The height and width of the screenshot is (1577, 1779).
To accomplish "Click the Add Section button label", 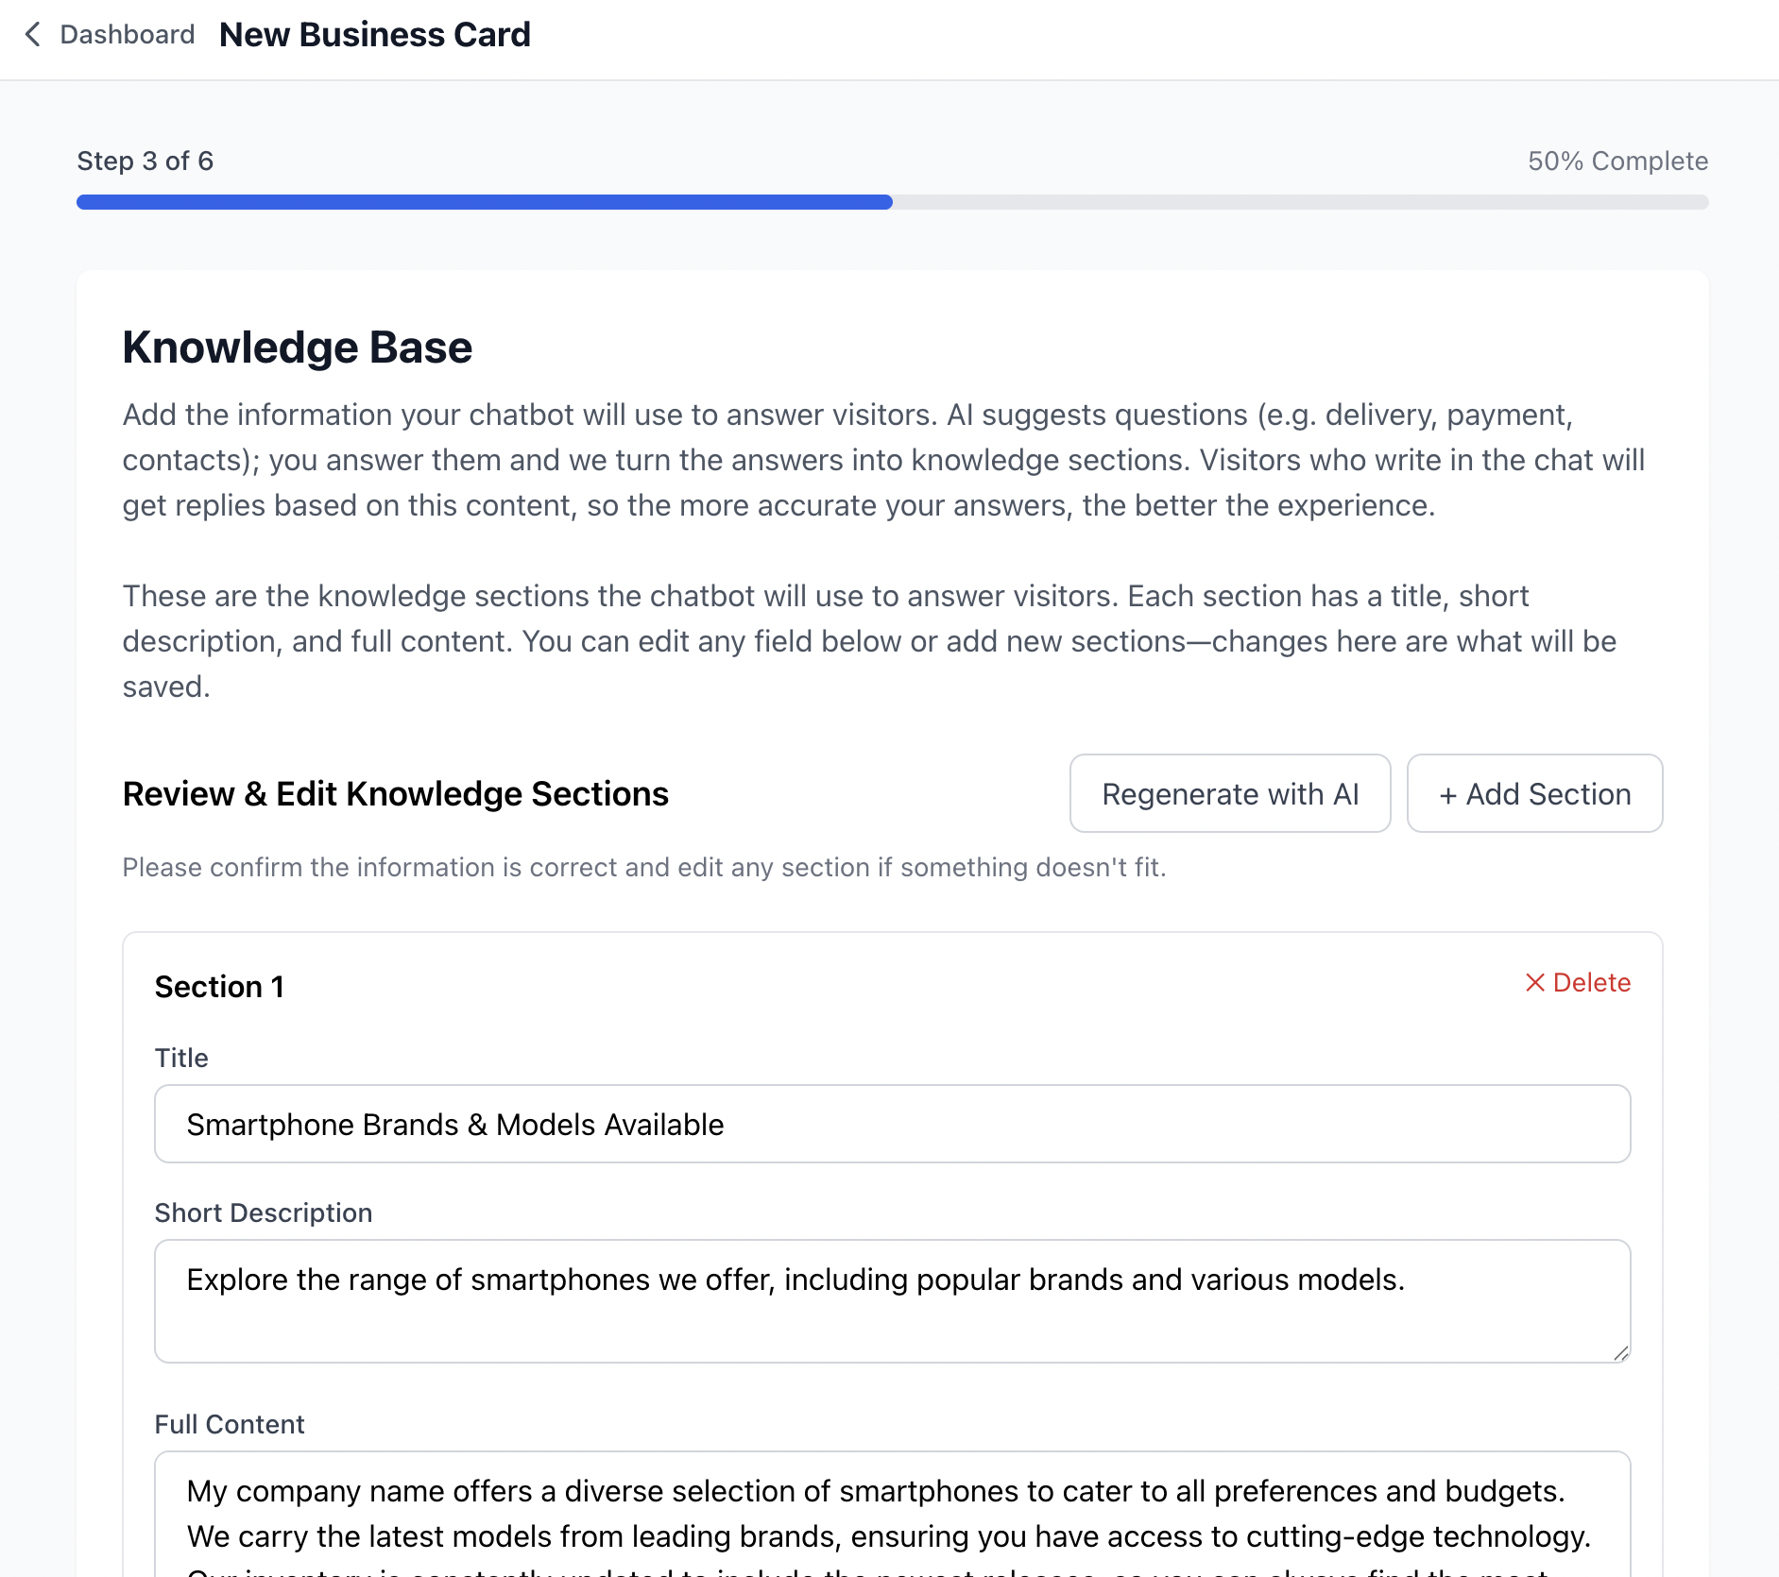I will [x=1548, y=794].
